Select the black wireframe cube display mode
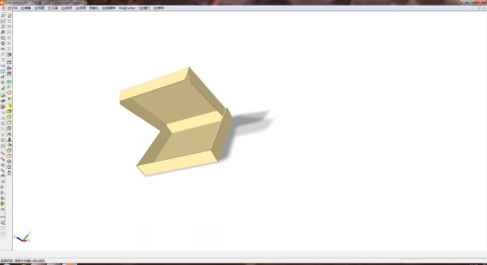The width and height of the screenshot is (487, 265). [9, 123]
